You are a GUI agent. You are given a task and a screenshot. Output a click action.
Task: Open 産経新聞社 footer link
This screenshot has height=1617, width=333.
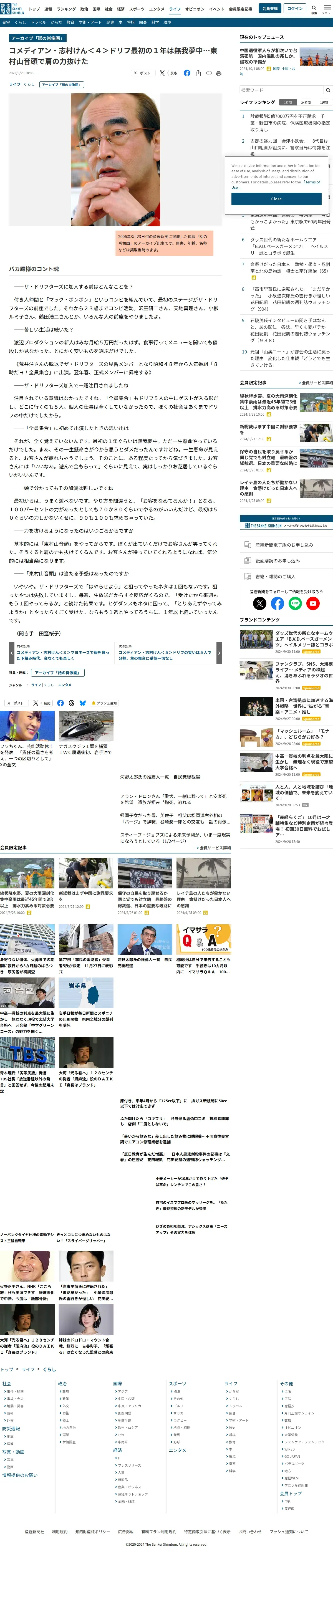[x=35, y=1532]
